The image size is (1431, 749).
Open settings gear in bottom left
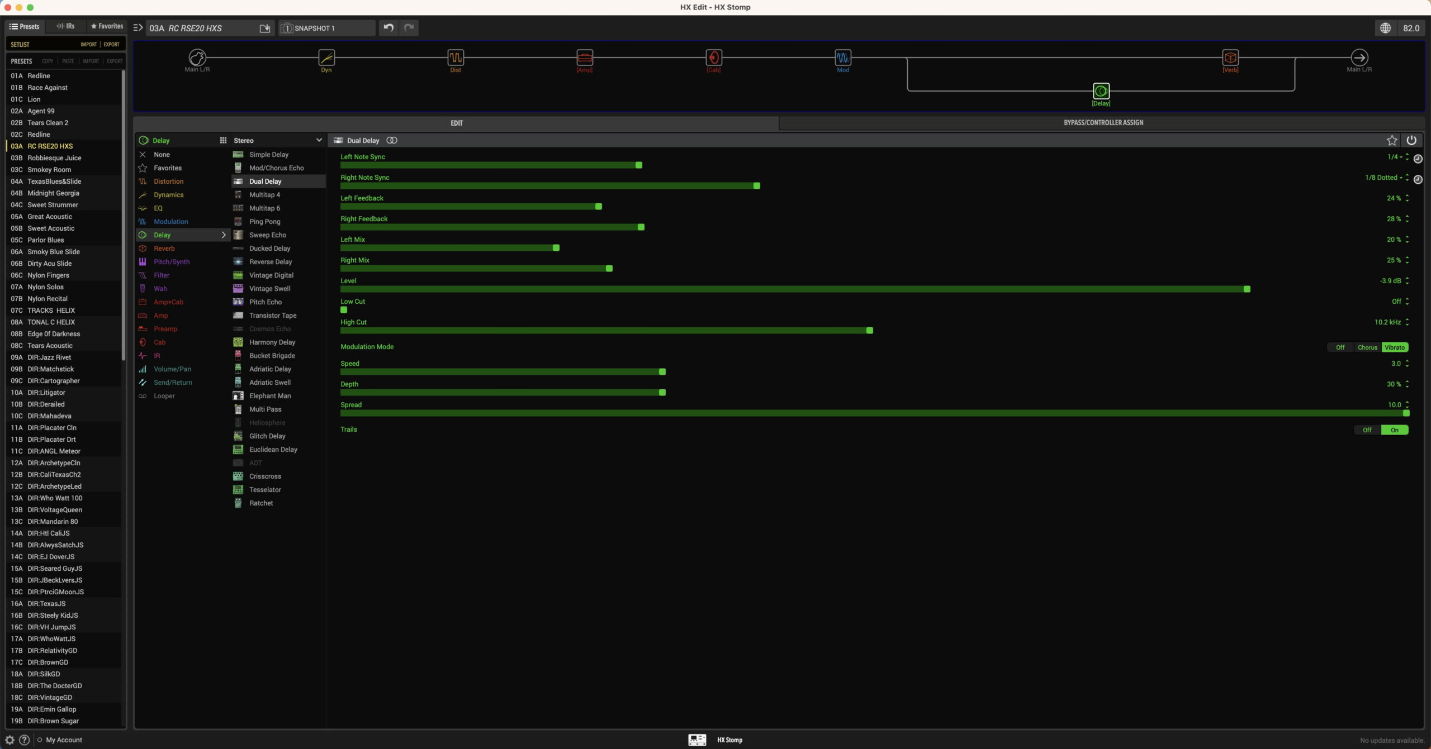click(x=10, y=740)
